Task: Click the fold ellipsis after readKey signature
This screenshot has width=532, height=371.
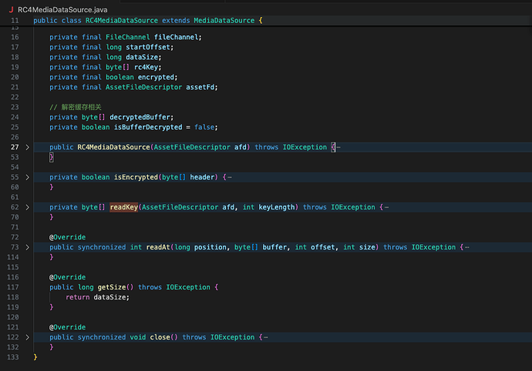Action: 386,207
